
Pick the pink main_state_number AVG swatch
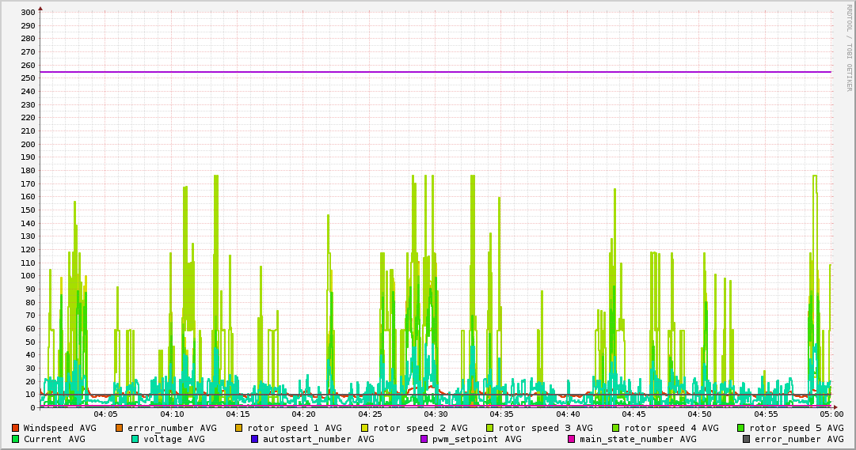click(x=572, y=439)
